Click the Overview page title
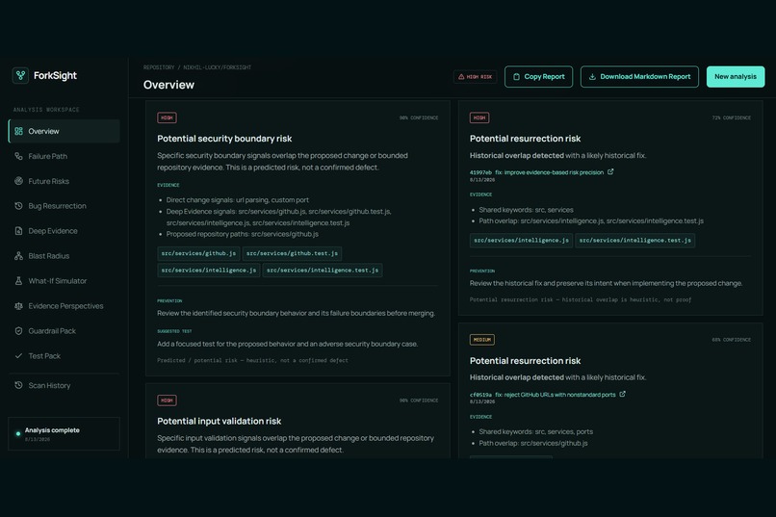The height and width of the screenshot is (517, 776). coord(168,85)
